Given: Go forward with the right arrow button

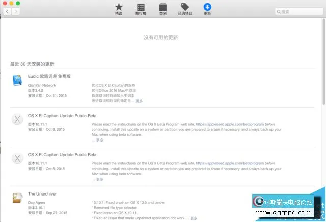Looking at the screenshot, I should click(x=16, y=11).
